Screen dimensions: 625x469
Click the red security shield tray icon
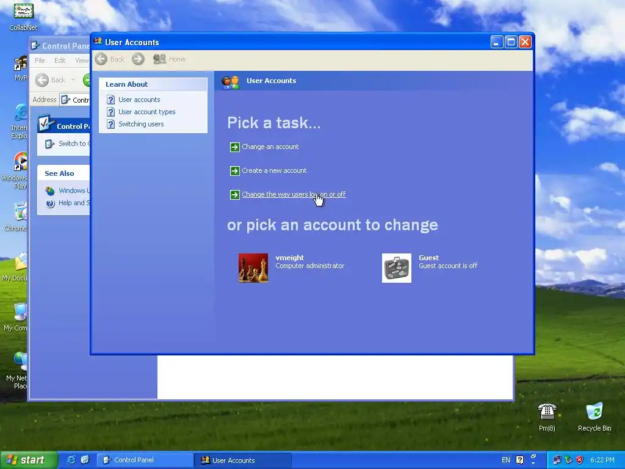(x=580, y=460)
